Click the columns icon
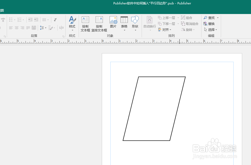 [x=44, y=20]
